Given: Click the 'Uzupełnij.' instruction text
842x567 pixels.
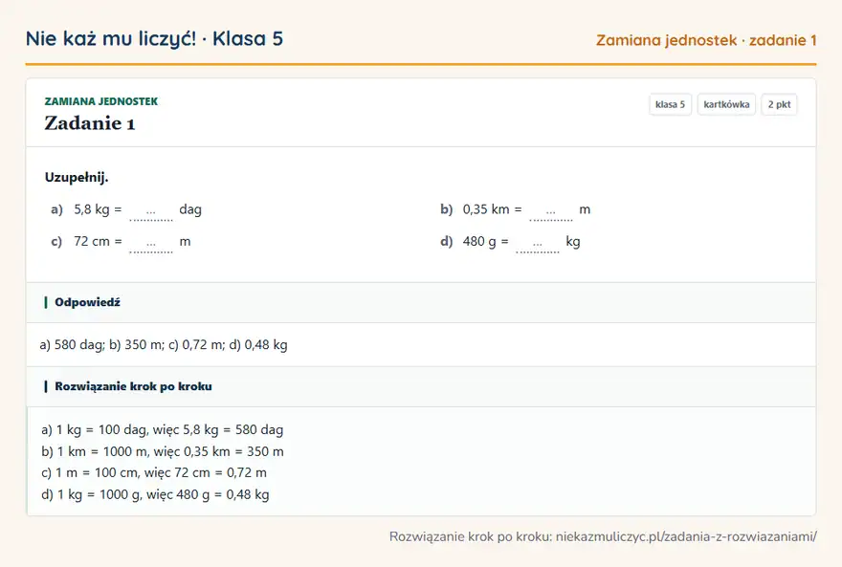Looking at the screenshot, I should 77,177.
